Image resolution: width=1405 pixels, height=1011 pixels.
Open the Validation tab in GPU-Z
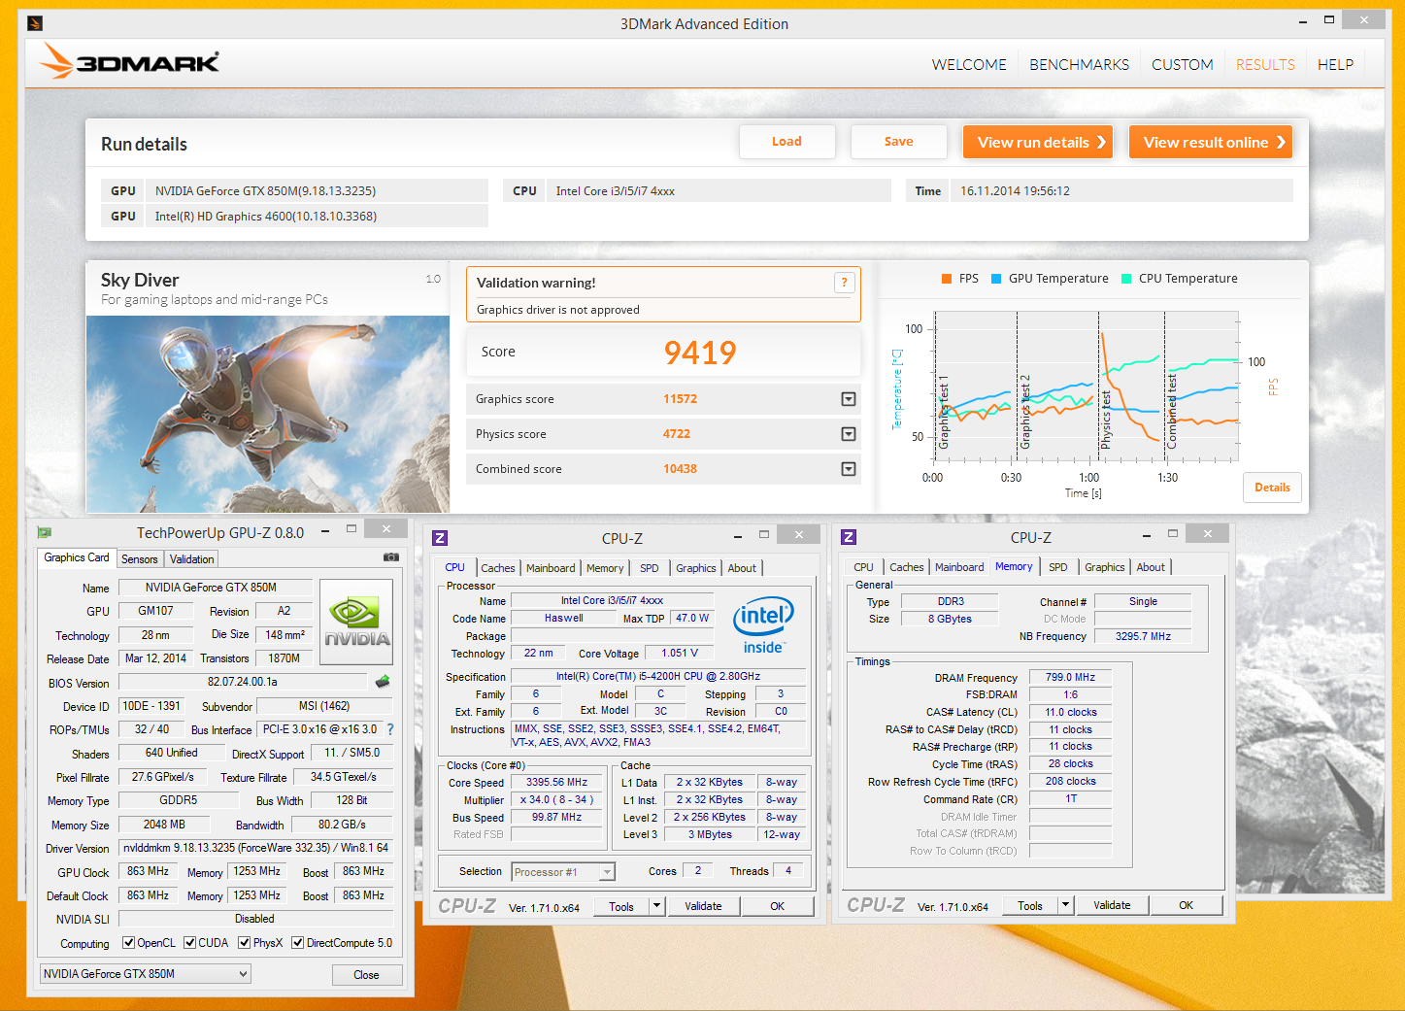[192, 559]
